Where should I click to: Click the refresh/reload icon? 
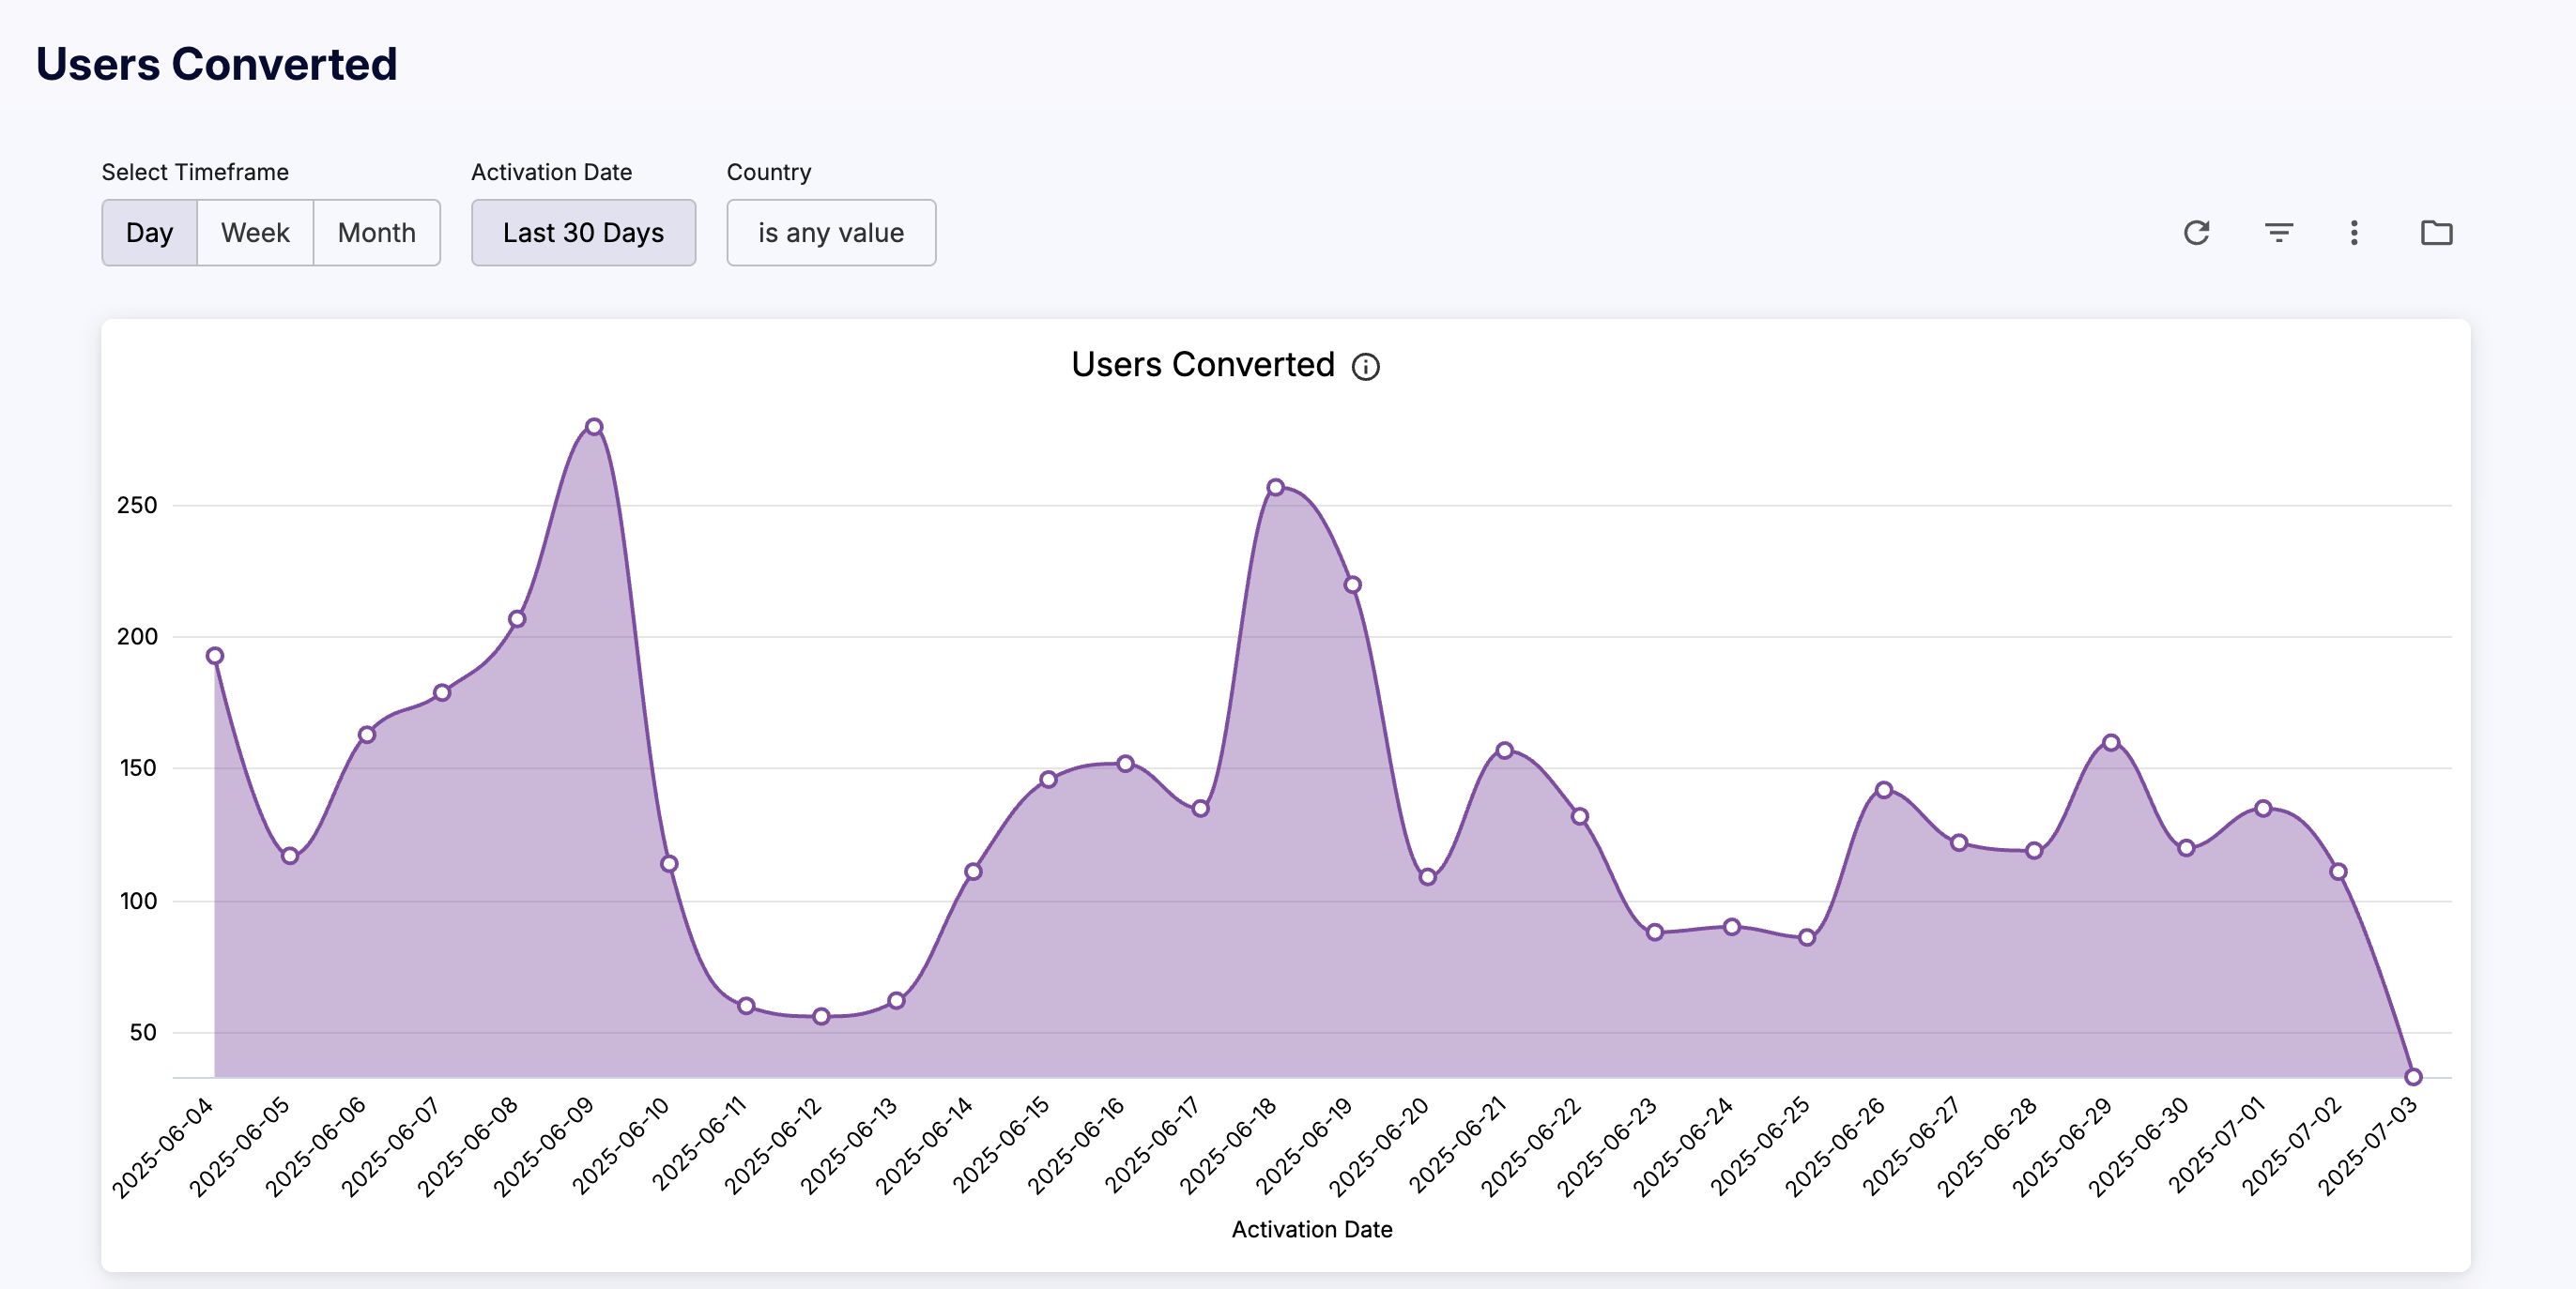point(2196,233)
